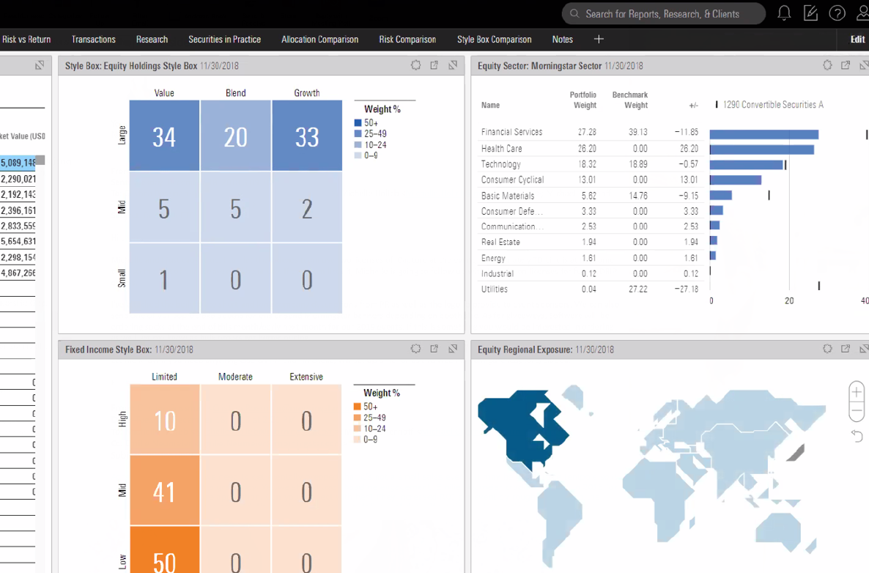The image size is (869, 573).
Task: Zoom in on the regional exposure map
Action: tap(857, 392)
